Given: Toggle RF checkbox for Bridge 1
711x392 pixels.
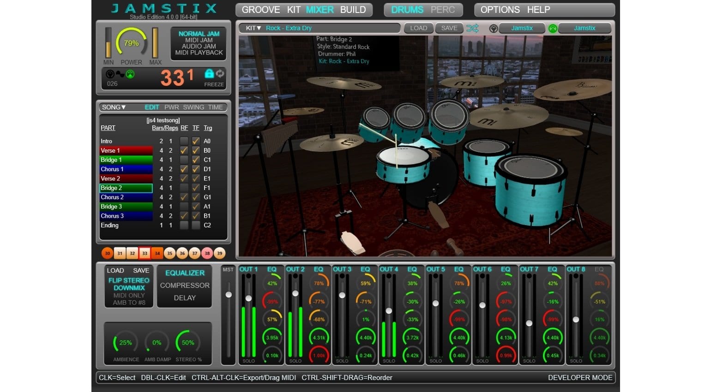Looking at the screenshot, I should coord(184,160).
